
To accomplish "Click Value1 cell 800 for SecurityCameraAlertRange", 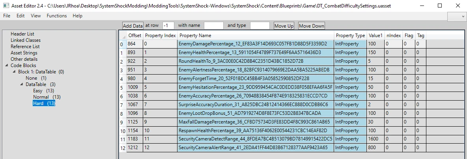I will click(375, 148).
